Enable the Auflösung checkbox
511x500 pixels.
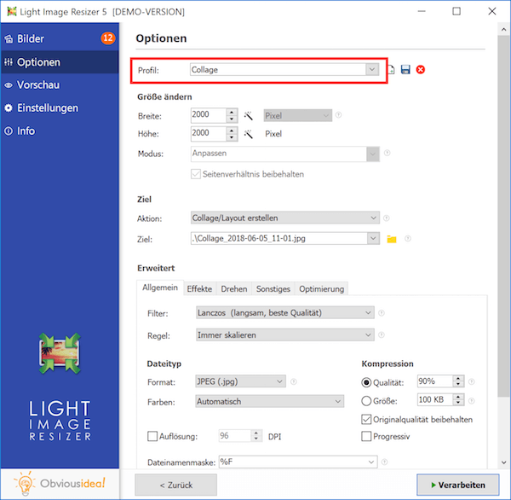pyautogui.click(x=152, y=436)
